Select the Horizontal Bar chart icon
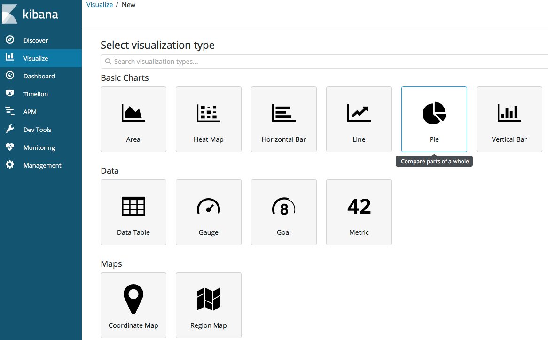 tap(284, 113)
